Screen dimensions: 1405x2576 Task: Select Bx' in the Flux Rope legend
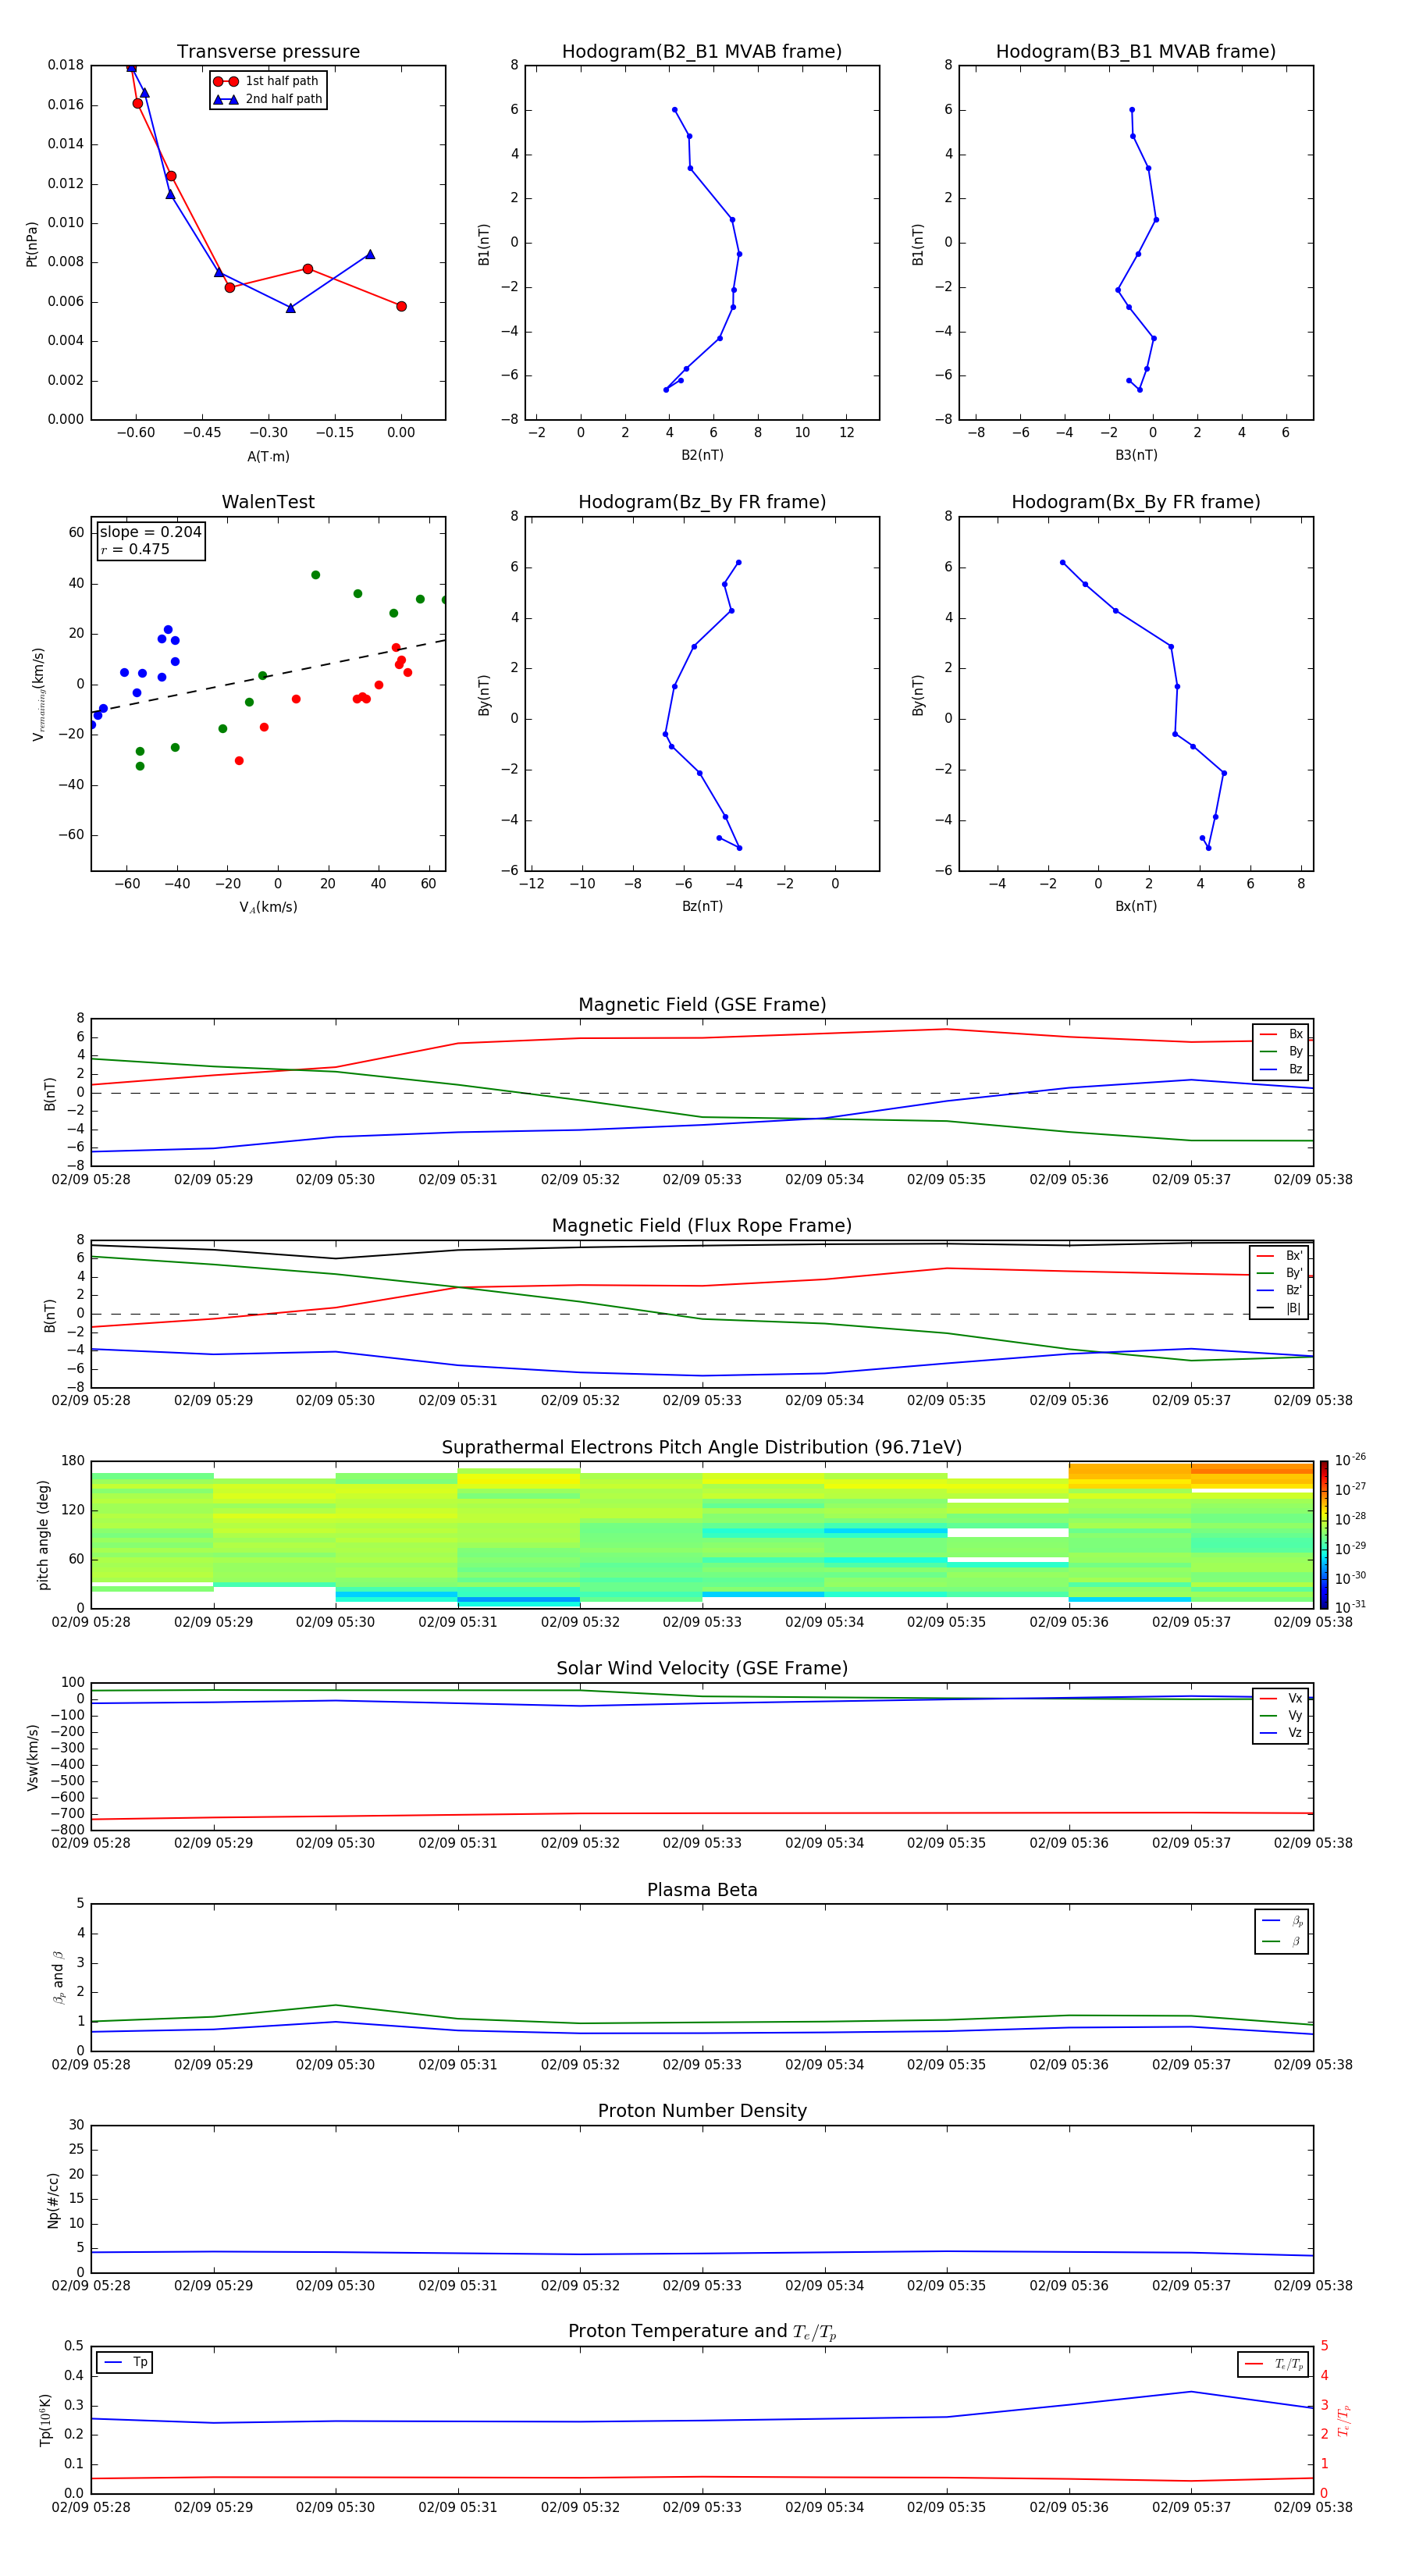(x=1279, y=1255)
